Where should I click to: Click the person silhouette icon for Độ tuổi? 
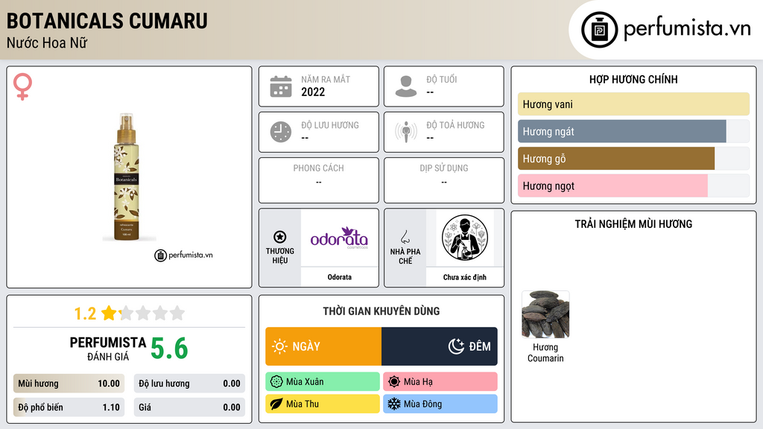pos(406,86)
